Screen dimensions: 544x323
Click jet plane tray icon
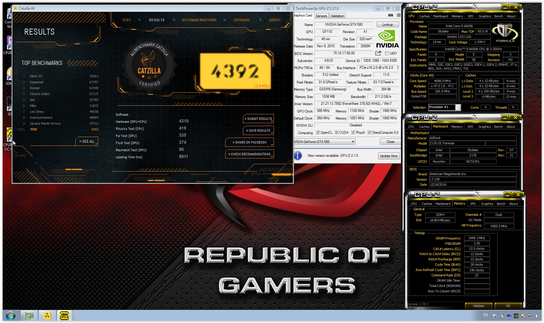[x=502, y=316]
